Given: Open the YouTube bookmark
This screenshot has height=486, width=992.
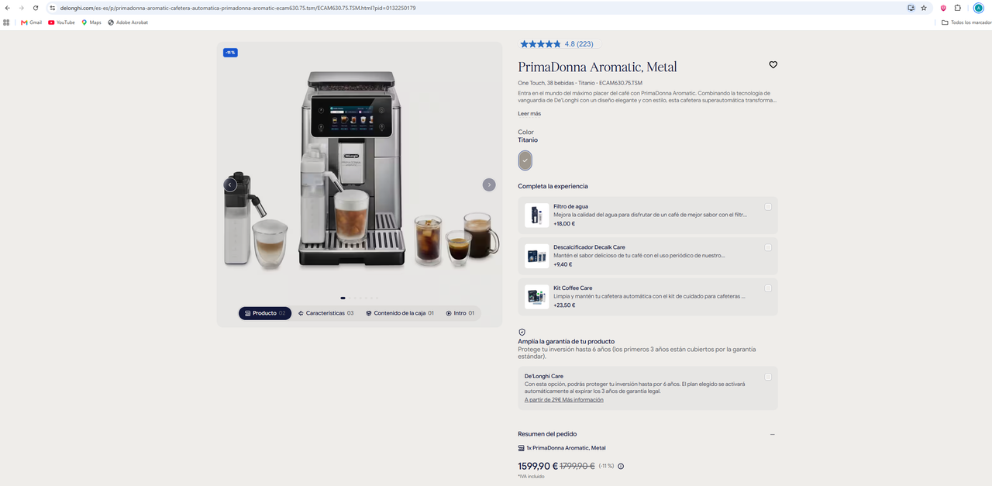Looking at the screenshot, I should point(61,22).
